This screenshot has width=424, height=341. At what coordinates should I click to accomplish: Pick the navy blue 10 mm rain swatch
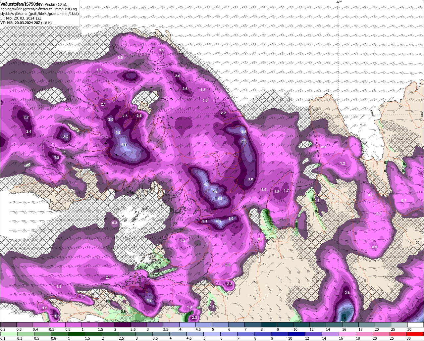click(296, 334)
